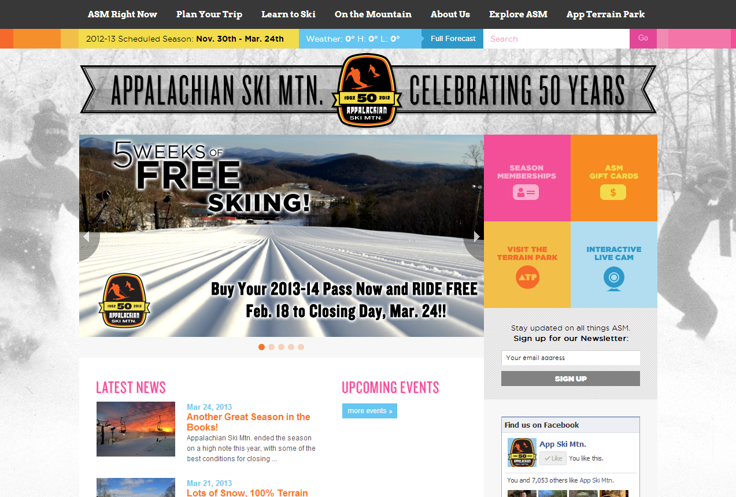Expand the ASM Right Now menu
This screenshot has width=736, height=497.
(x=123, y=14)
